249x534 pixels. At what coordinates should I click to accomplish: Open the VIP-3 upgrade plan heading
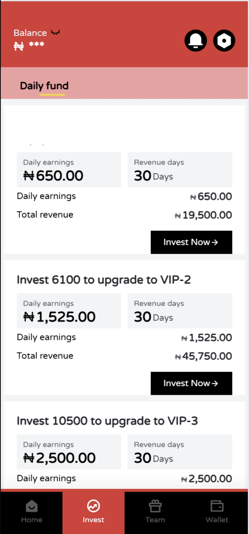tap(107, 421)
